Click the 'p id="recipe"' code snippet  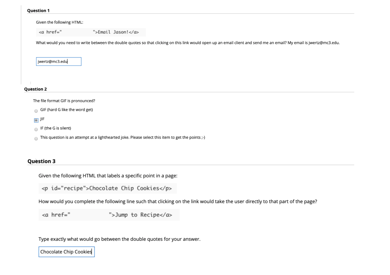click(x=107, y=188)
